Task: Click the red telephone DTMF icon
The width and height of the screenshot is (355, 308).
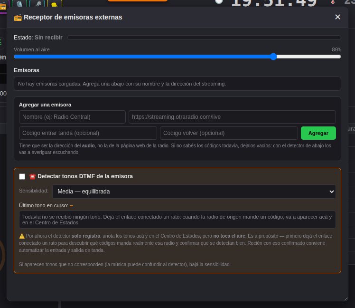Action: coord(32,176)
